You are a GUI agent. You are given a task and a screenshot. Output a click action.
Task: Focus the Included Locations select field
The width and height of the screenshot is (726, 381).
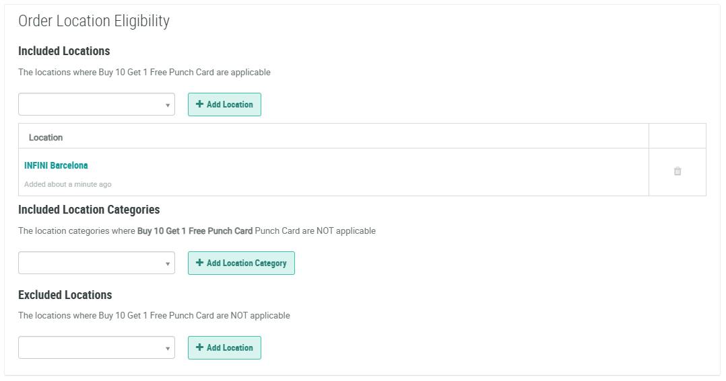[x=91, y=104]
